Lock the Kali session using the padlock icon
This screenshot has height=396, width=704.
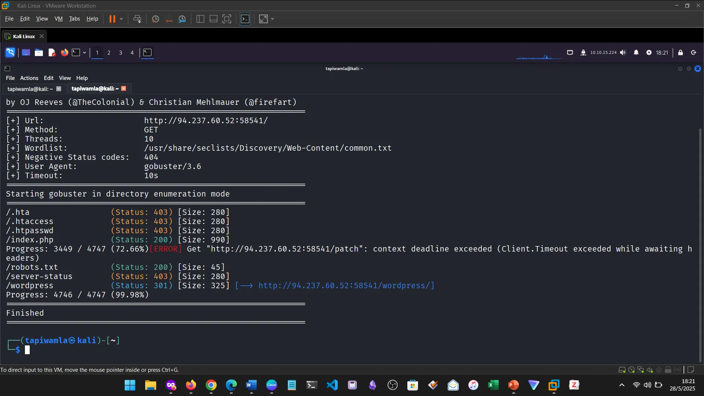[681, 52]
